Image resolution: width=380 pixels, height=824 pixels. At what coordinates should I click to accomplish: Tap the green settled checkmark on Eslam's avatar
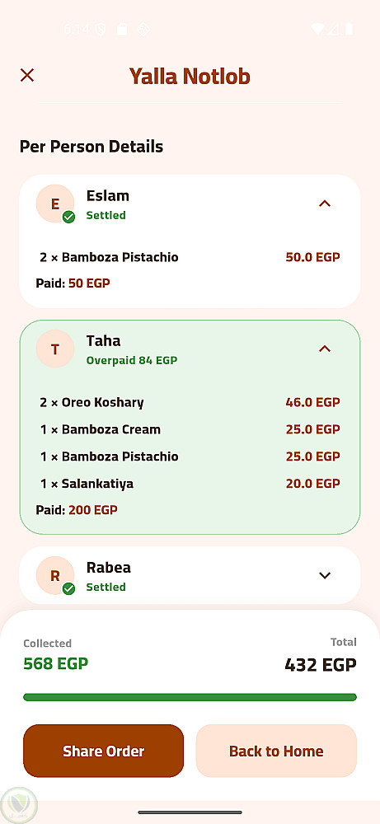pyautogui.click(x=68, y=217)
